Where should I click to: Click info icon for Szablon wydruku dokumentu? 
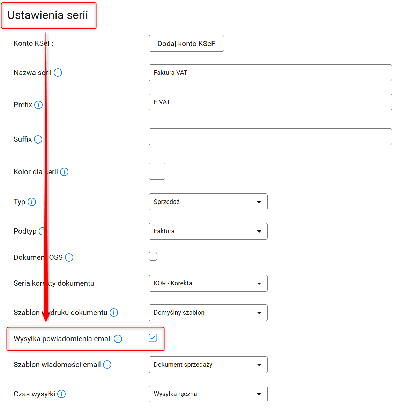[x=114, y=313]
